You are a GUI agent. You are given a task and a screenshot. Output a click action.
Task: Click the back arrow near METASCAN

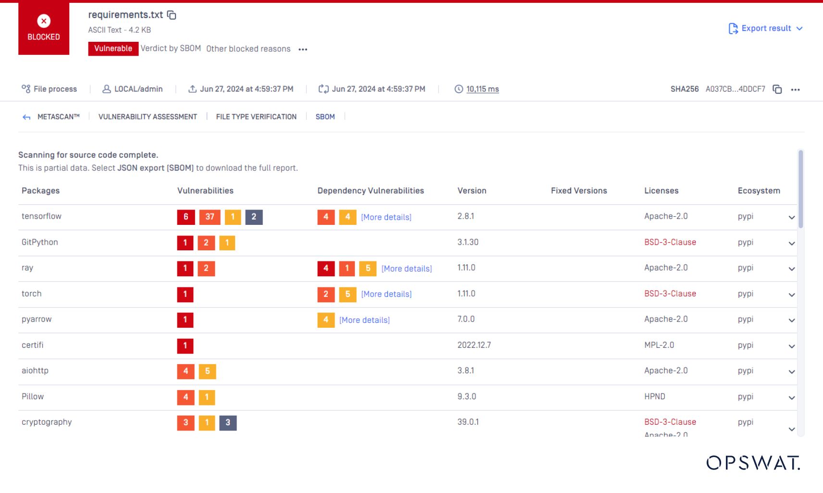[x=26, y=116]
